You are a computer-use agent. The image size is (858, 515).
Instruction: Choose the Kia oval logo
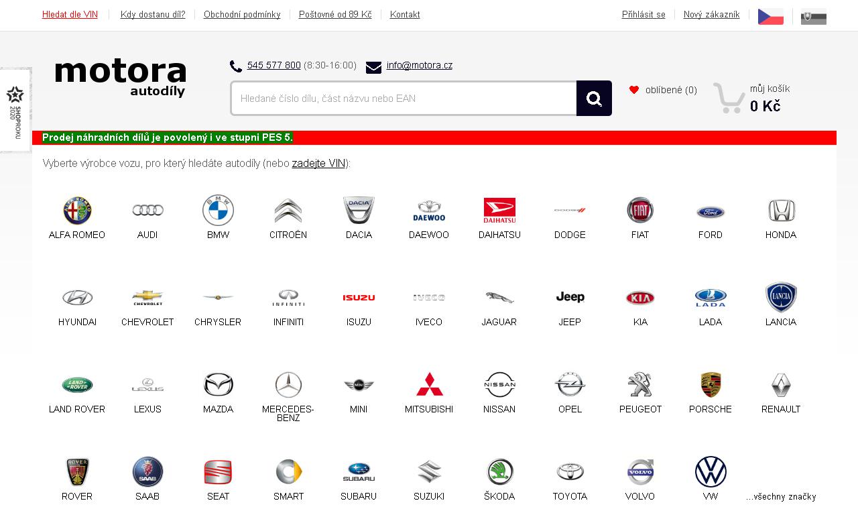click(640, 298)
